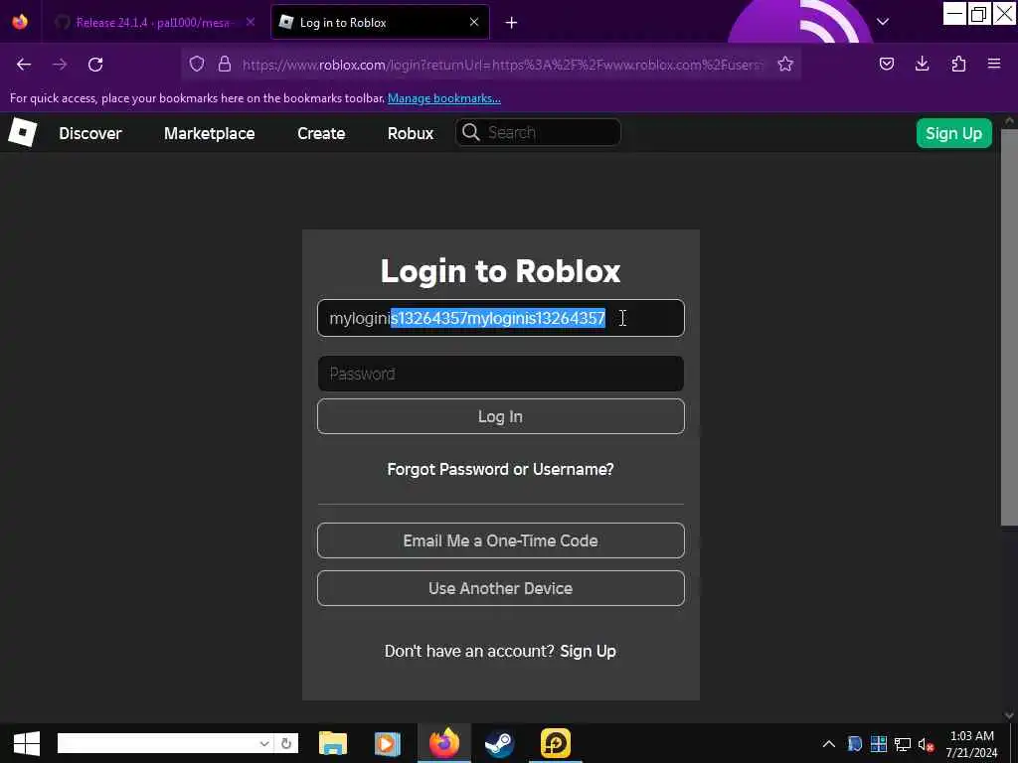Open File Explorer from the taskbar
The height and width of the screenshot is (763, 1018).
(333, 743)
